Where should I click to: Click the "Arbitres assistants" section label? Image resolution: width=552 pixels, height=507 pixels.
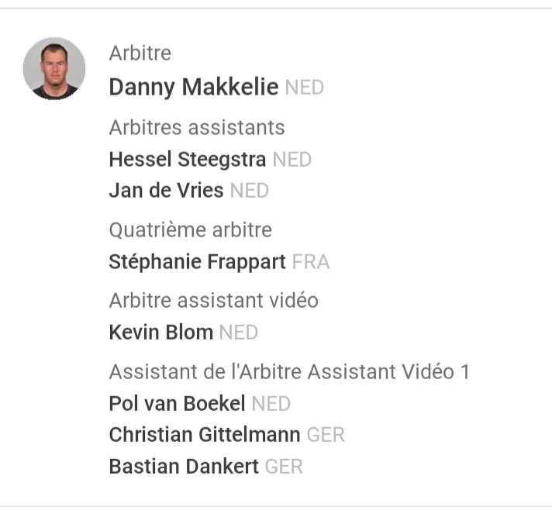click(x=197, y=128)
